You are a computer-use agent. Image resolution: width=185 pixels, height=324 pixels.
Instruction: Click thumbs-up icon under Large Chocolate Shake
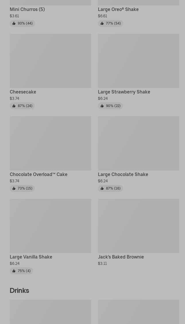pyautogui.click(x=102, y=188)
